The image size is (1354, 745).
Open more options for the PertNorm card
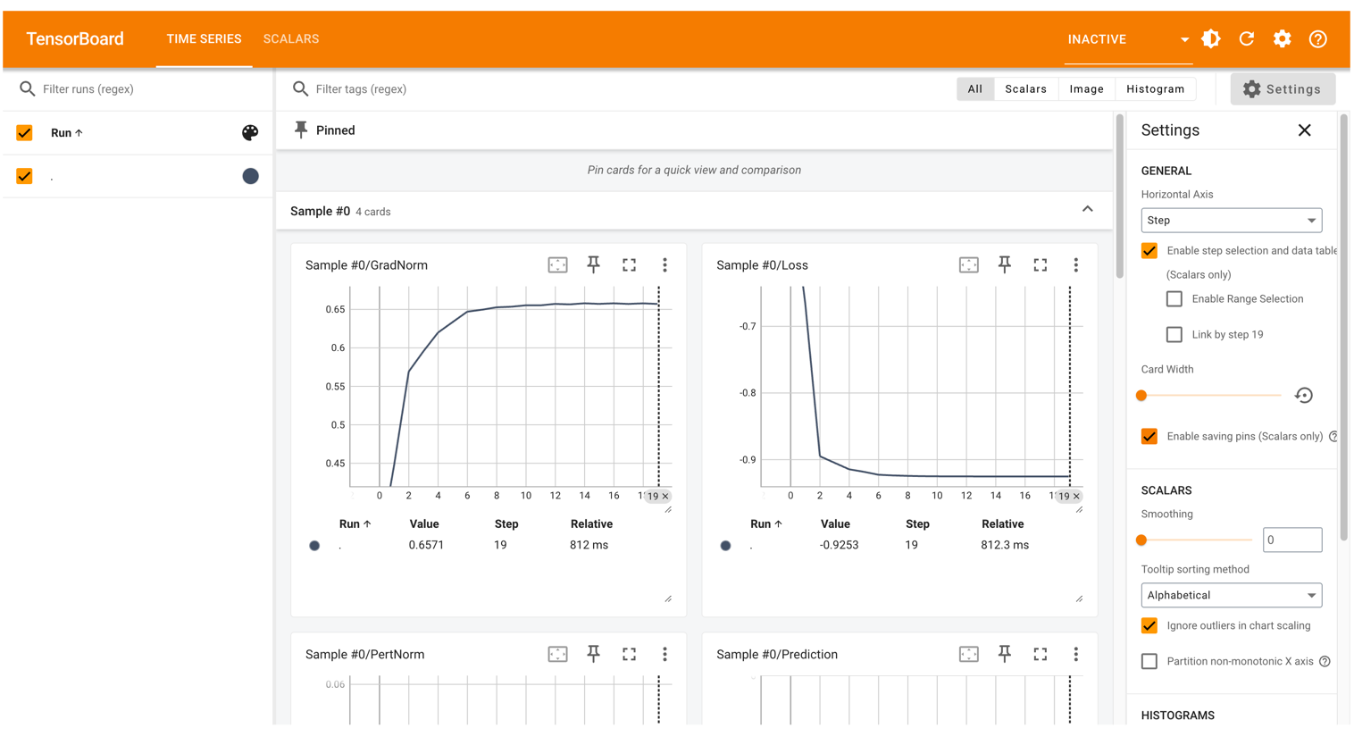point(664,655)
